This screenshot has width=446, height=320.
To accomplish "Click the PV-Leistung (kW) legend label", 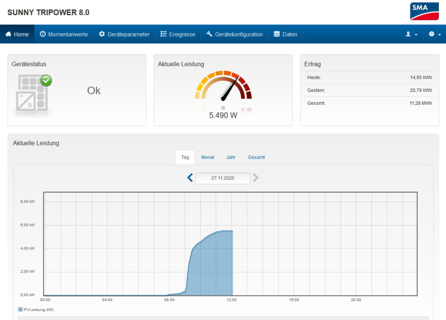I will click(39, 310).
